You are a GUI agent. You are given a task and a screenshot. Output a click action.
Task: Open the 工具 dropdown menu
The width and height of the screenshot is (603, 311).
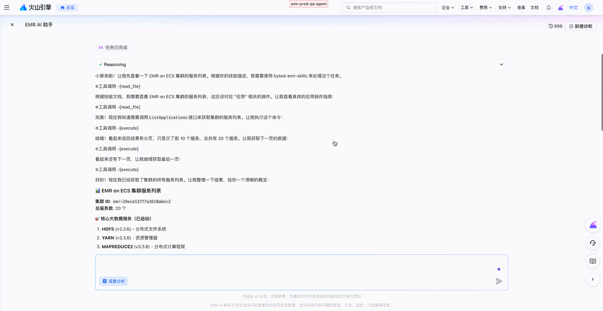pos(467,8)
